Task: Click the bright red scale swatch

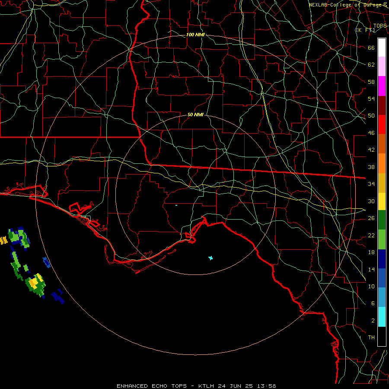Action: pos(382,124)
